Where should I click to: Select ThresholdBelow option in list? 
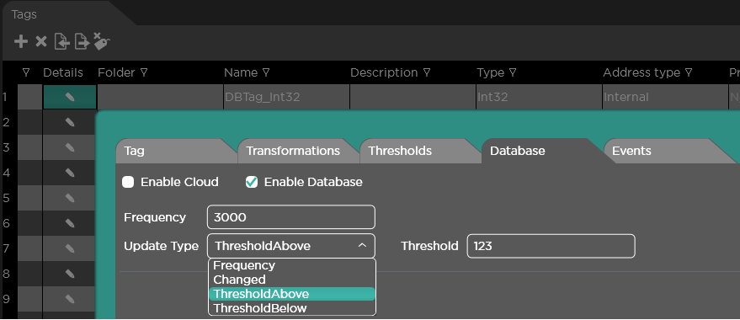click(291, 308)
